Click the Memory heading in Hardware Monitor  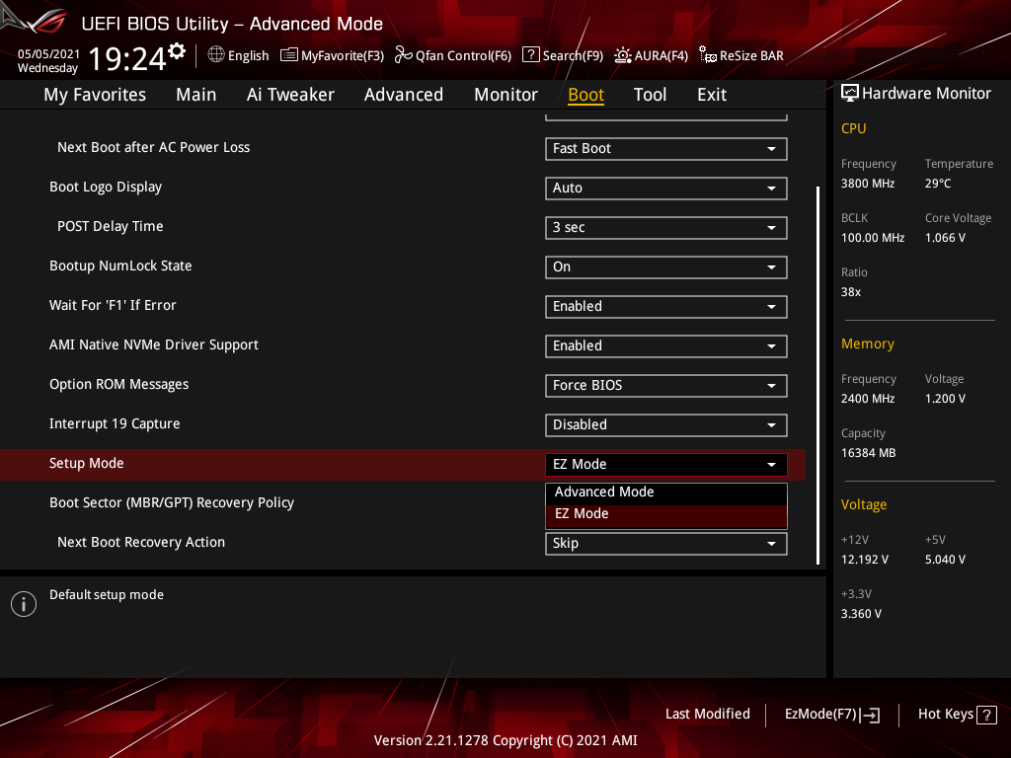click(867, 344)
